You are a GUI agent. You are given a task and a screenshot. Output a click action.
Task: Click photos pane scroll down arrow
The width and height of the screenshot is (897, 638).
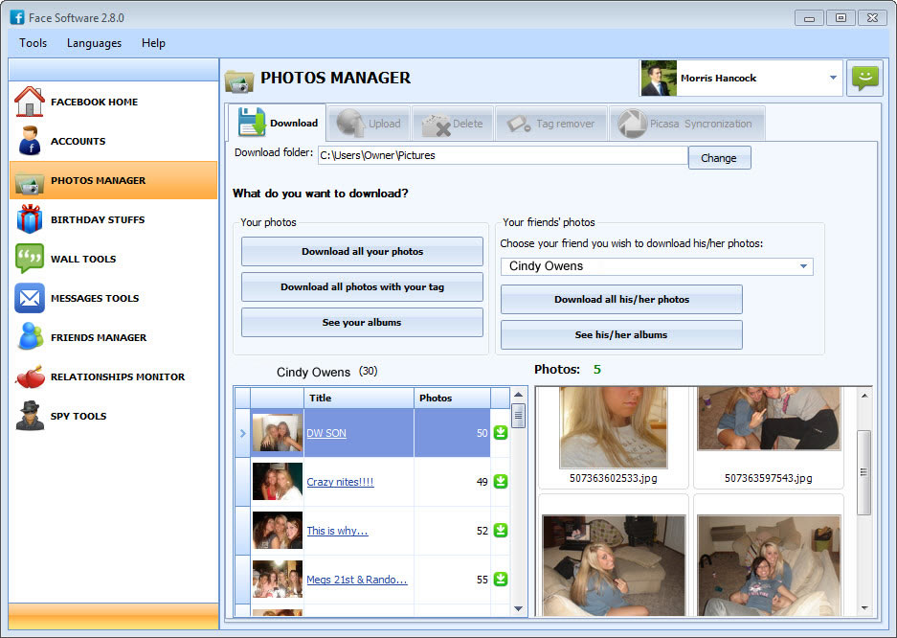click(x=863, y=607)
